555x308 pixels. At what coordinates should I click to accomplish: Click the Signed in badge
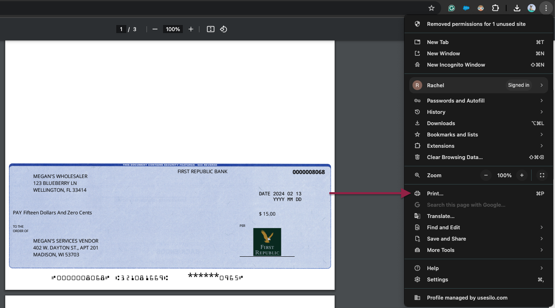519,85
